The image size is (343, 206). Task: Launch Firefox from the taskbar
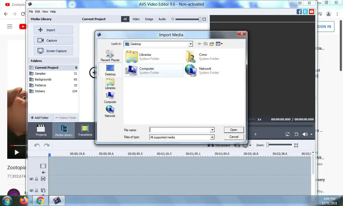pos(24,200)
